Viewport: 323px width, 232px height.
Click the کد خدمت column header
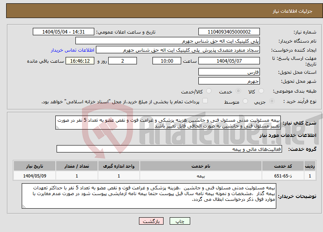(x=283, y=166)
